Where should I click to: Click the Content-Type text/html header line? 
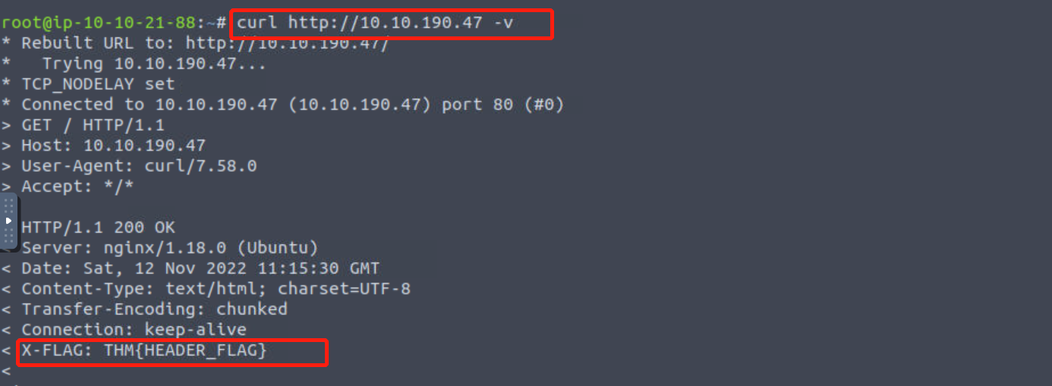(216, 289)
